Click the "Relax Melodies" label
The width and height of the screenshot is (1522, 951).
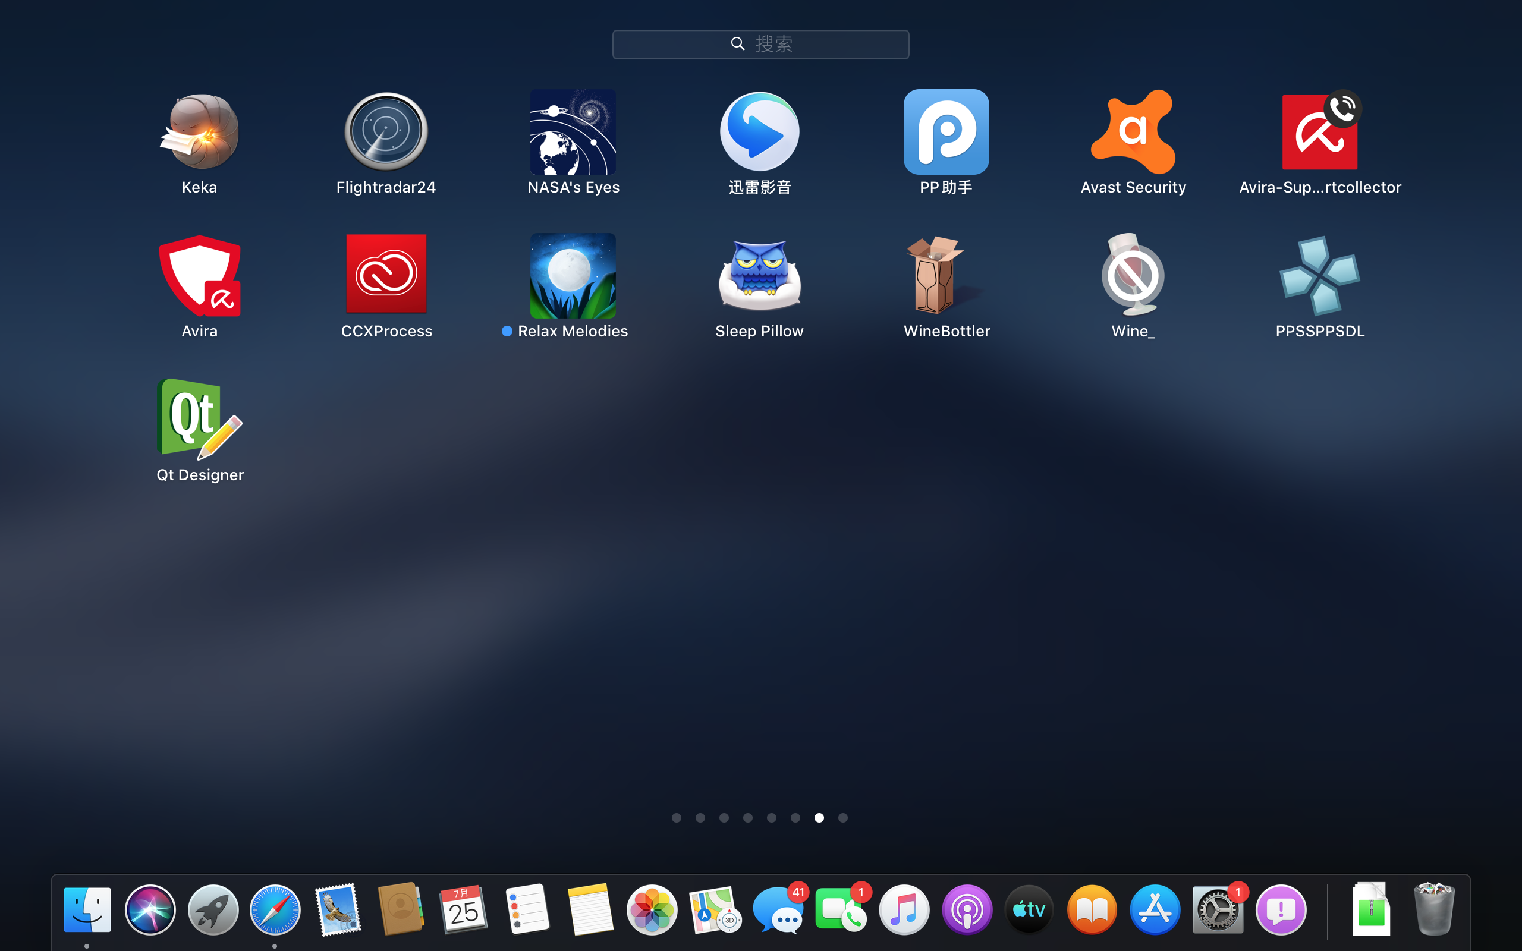pos(573,331)
